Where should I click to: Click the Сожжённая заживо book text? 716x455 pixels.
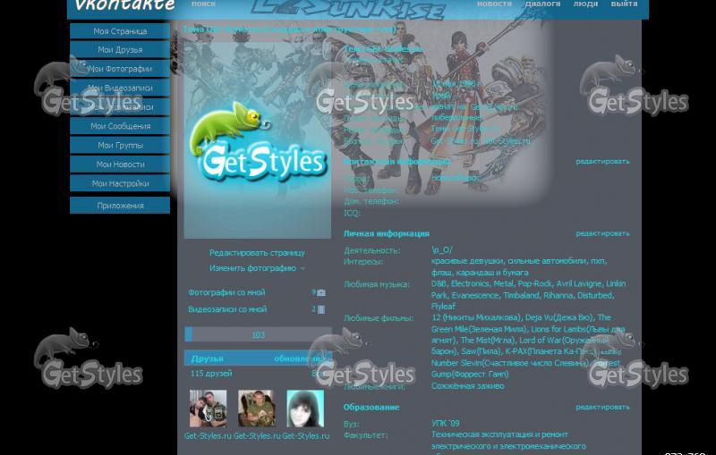pyautogui.click(x=468, y=385)
